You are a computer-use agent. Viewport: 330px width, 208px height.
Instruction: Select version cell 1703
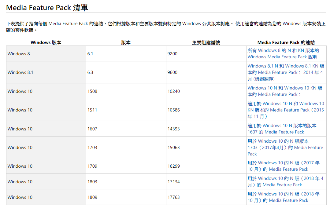click(x=126, y=147)
